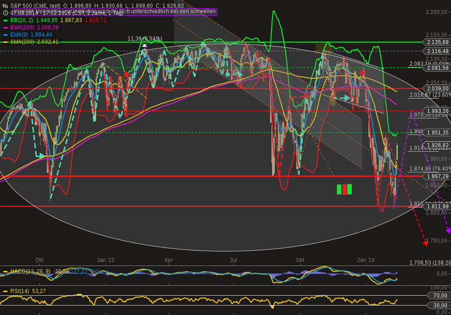Click the MACD(12, 26, 9) indicator label
Viewport: 451px width, 315px height.
30,271
